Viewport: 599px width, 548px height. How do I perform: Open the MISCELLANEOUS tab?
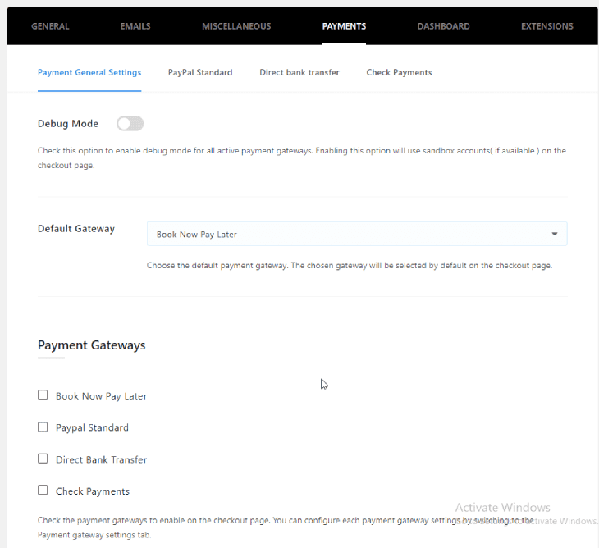pos(236,26)
